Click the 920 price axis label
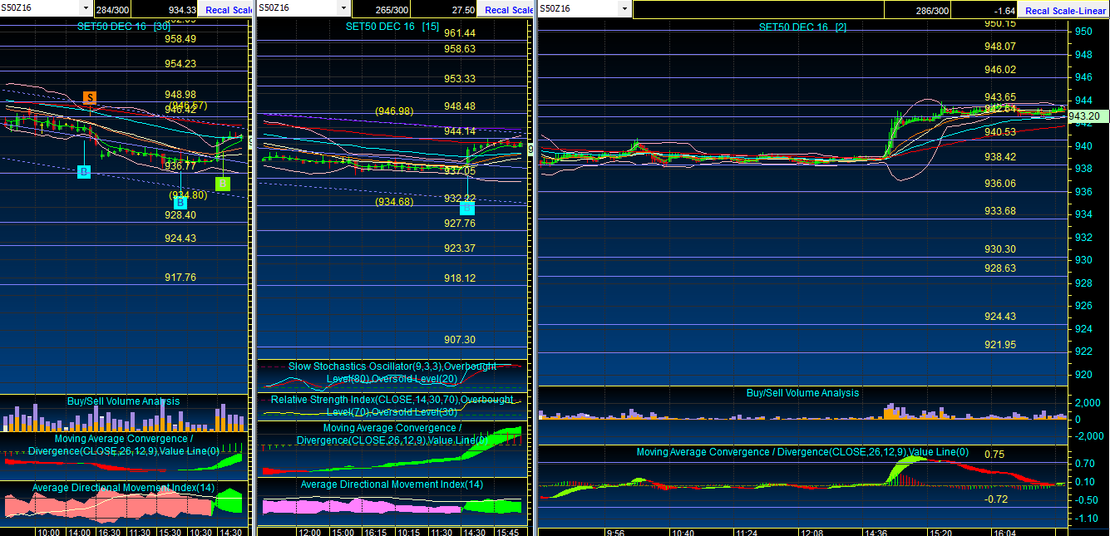This screenshot has height=536, width=1110. pyautogui.click(x=1084, y=375)
